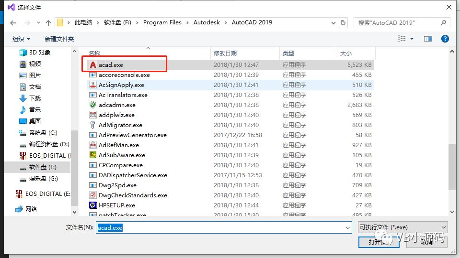Select the accoreconsole.exe file icon
The image size is (460, 258).
[92, 75]
